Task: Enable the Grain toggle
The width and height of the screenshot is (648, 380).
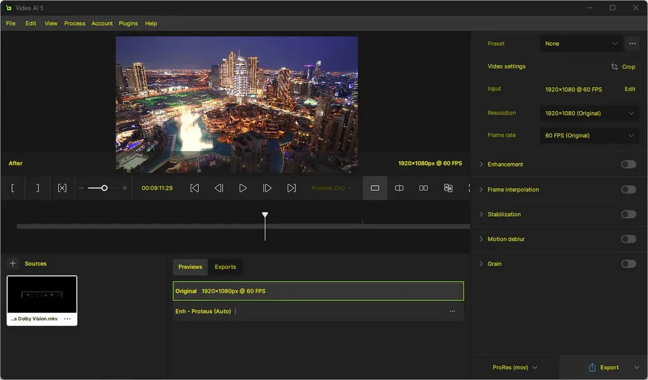Action: pyautogui.click(x=628, y=264)
